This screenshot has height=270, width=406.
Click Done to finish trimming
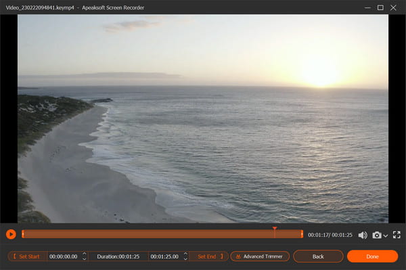pos(372,256)
